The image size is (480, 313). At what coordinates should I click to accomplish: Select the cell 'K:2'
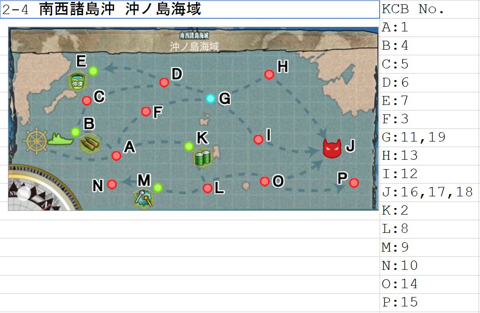[430, 211]
